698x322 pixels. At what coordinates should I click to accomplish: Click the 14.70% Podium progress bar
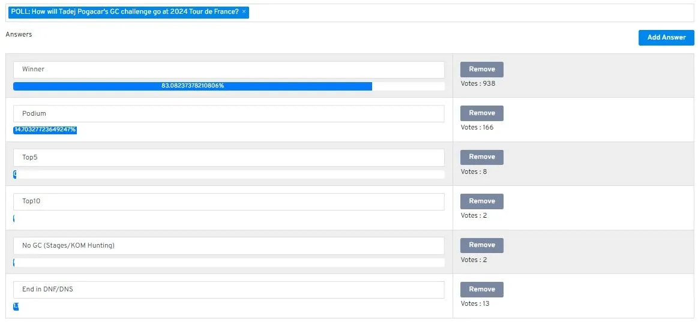coord(45,130)
